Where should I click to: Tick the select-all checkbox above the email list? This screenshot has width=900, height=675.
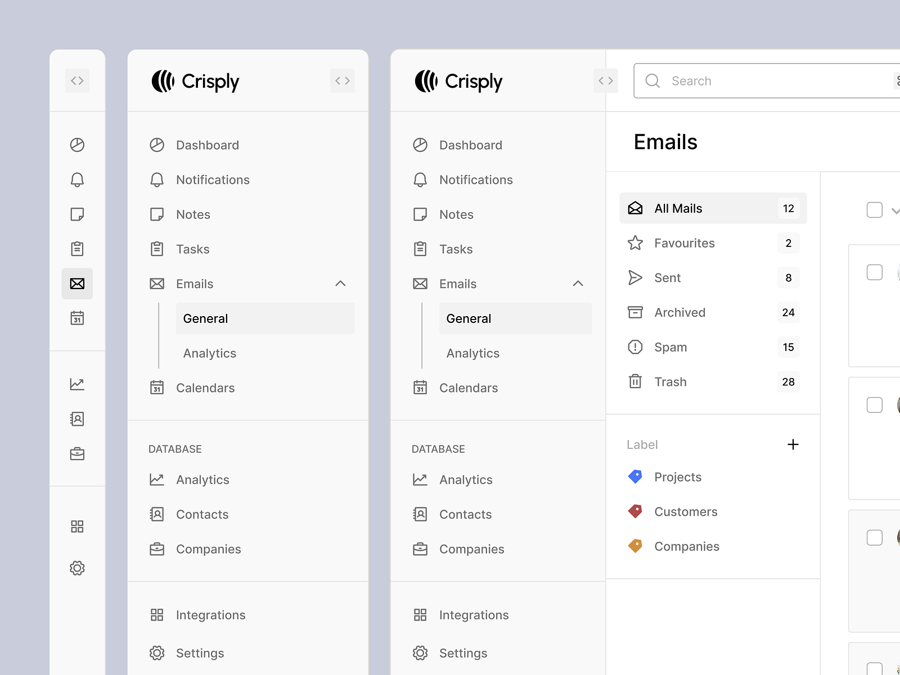(875, 209)
